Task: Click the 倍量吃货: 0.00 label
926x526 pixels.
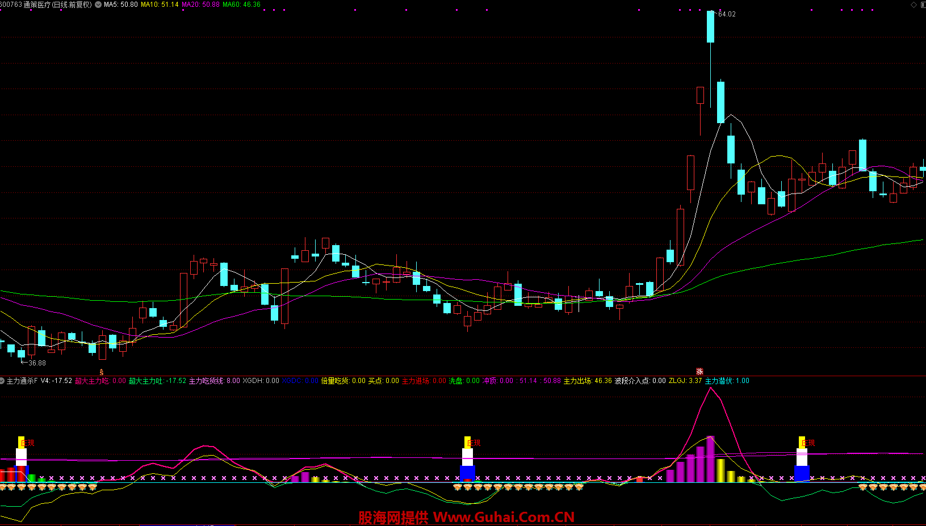Action: click(x=343, y=381)
